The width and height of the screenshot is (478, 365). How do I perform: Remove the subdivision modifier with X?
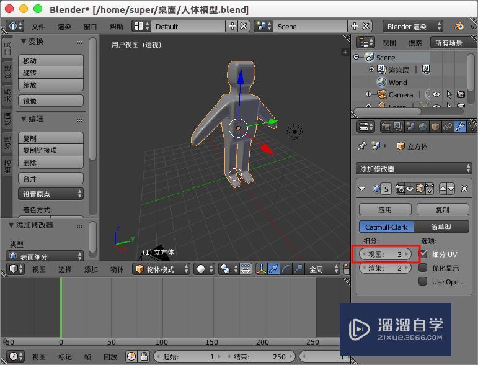pos(464,189)
